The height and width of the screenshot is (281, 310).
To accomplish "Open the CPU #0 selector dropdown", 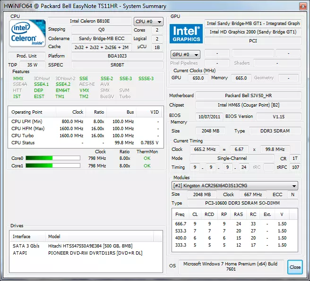I will click(148, 22).
